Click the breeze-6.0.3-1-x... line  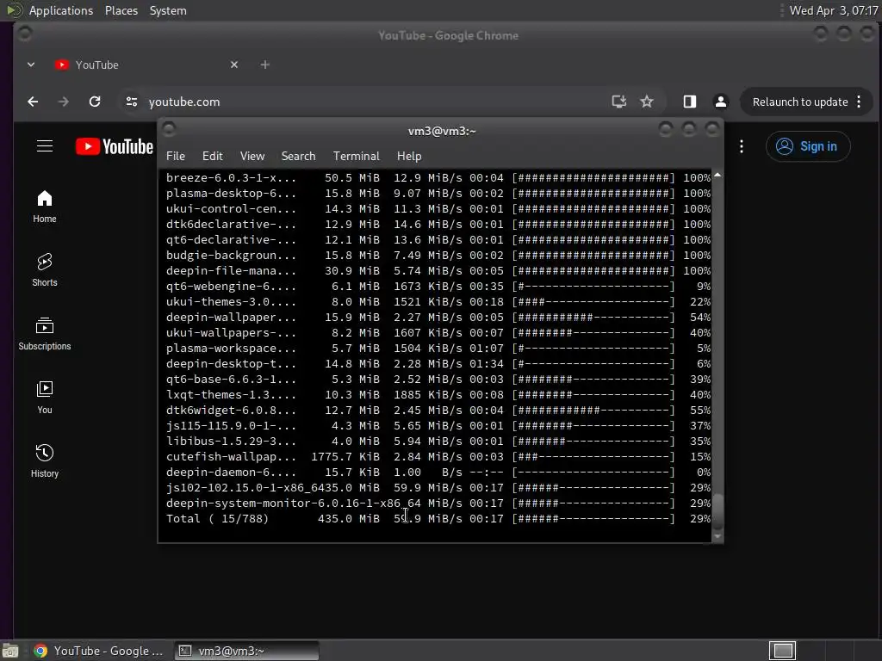click(438, 177)
